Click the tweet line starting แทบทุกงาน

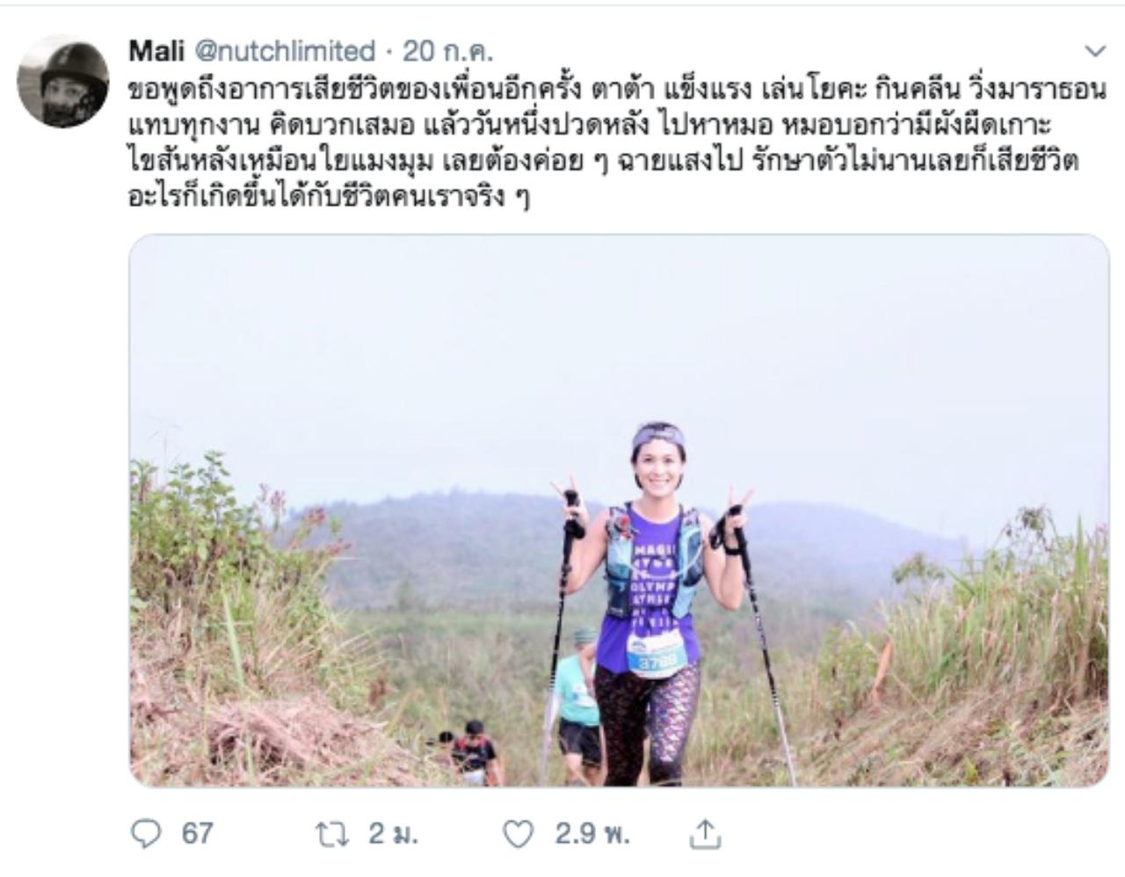(x=589, y=126)
